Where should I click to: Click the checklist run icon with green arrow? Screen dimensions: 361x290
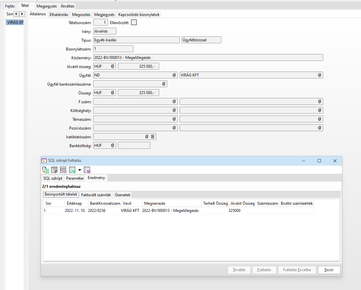(x=72, y=170)
